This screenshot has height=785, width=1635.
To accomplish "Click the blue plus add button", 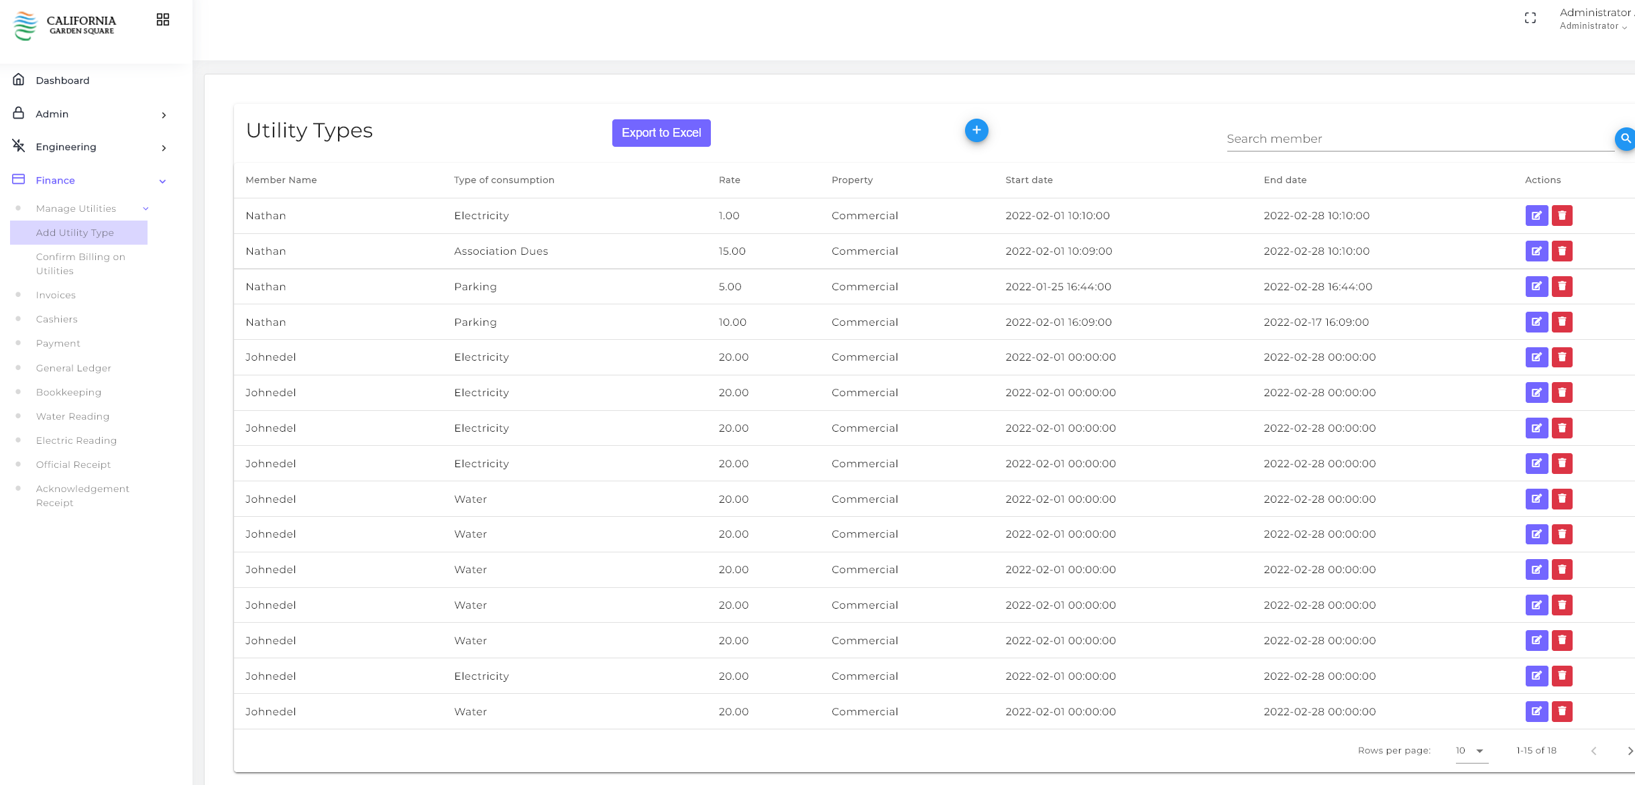I will [976, 130].
